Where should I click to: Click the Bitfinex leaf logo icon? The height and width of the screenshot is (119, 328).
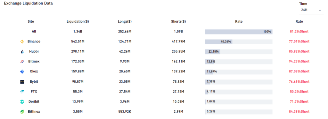tap(22, 112)
